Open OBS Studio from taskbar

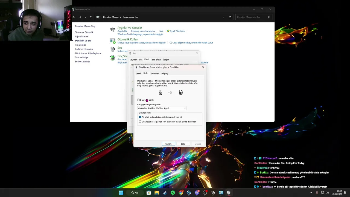205,193
